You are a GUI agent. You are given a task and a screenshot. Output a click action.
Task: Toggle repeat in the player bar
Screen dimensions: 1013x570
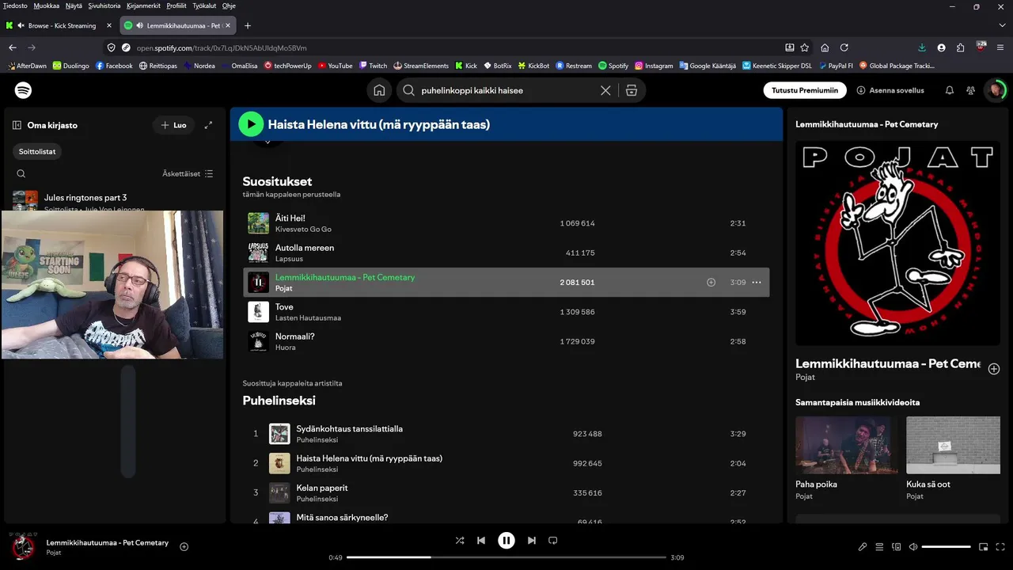[553, 541]
